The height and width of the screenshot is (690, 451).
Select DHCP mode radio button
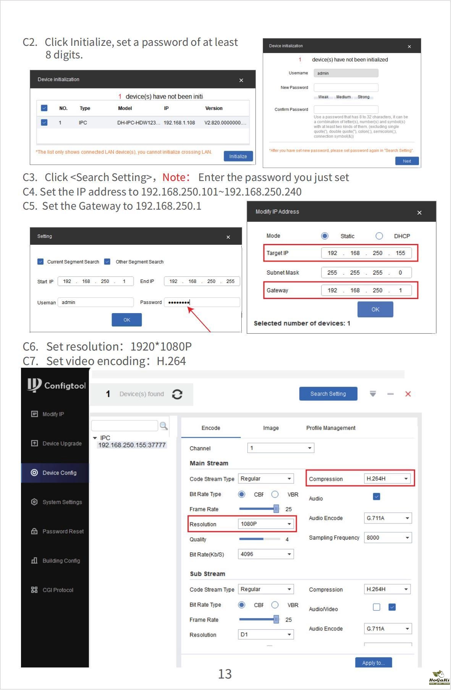379,236
